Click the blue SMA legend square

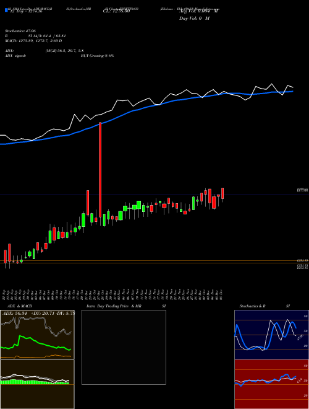6,10
